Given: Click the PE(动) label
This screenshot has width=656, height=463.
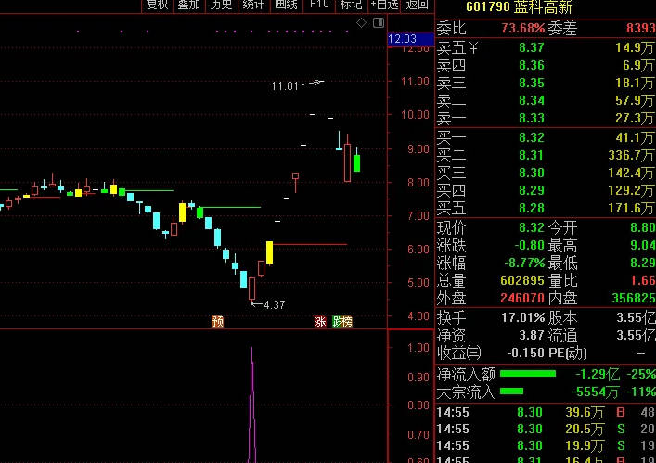Looking at the screenshot, I should click(567, 354).
